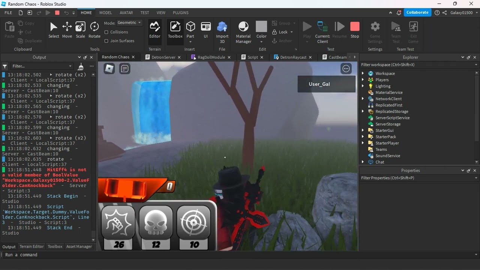Click the Current Client icon
480x270 pixels.
[x=322, y=26]
